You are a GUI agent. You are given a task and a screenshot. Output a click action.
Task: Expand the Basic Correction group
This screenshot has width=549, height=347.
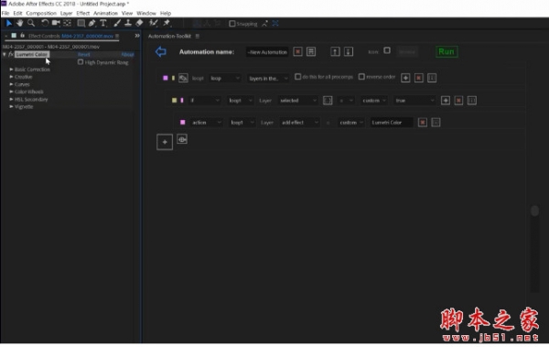point(11,70)
